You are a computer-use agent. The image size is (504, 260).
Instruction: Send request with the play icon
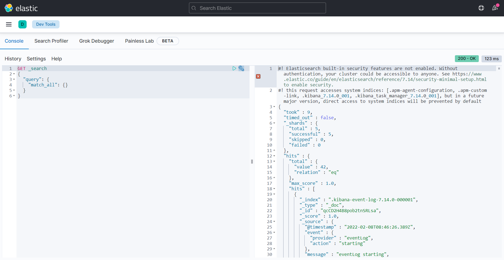(234, 68)
